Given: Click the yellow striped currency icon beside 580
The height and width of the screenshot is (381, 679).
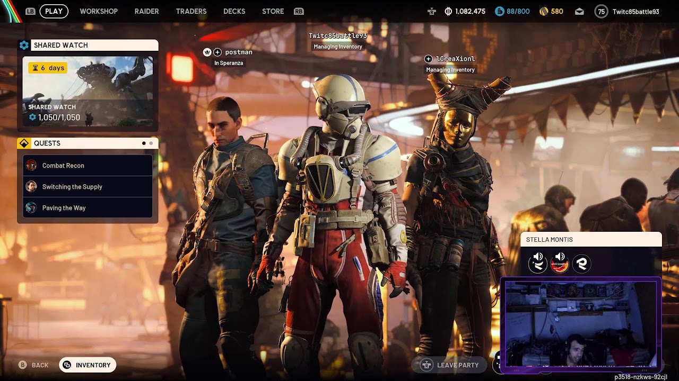Looking at the screenshot, I should (544, 11).
